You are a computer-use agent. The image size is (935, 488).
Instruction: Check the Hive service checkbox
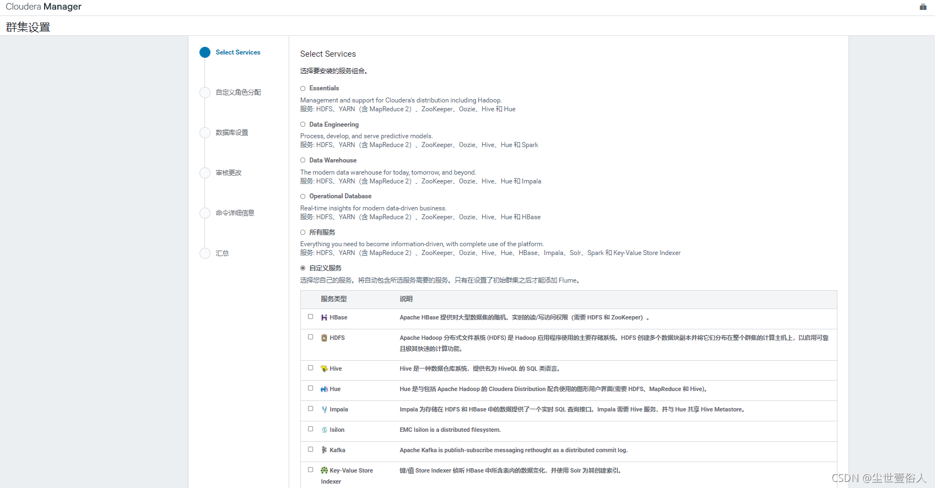point(310,368)
